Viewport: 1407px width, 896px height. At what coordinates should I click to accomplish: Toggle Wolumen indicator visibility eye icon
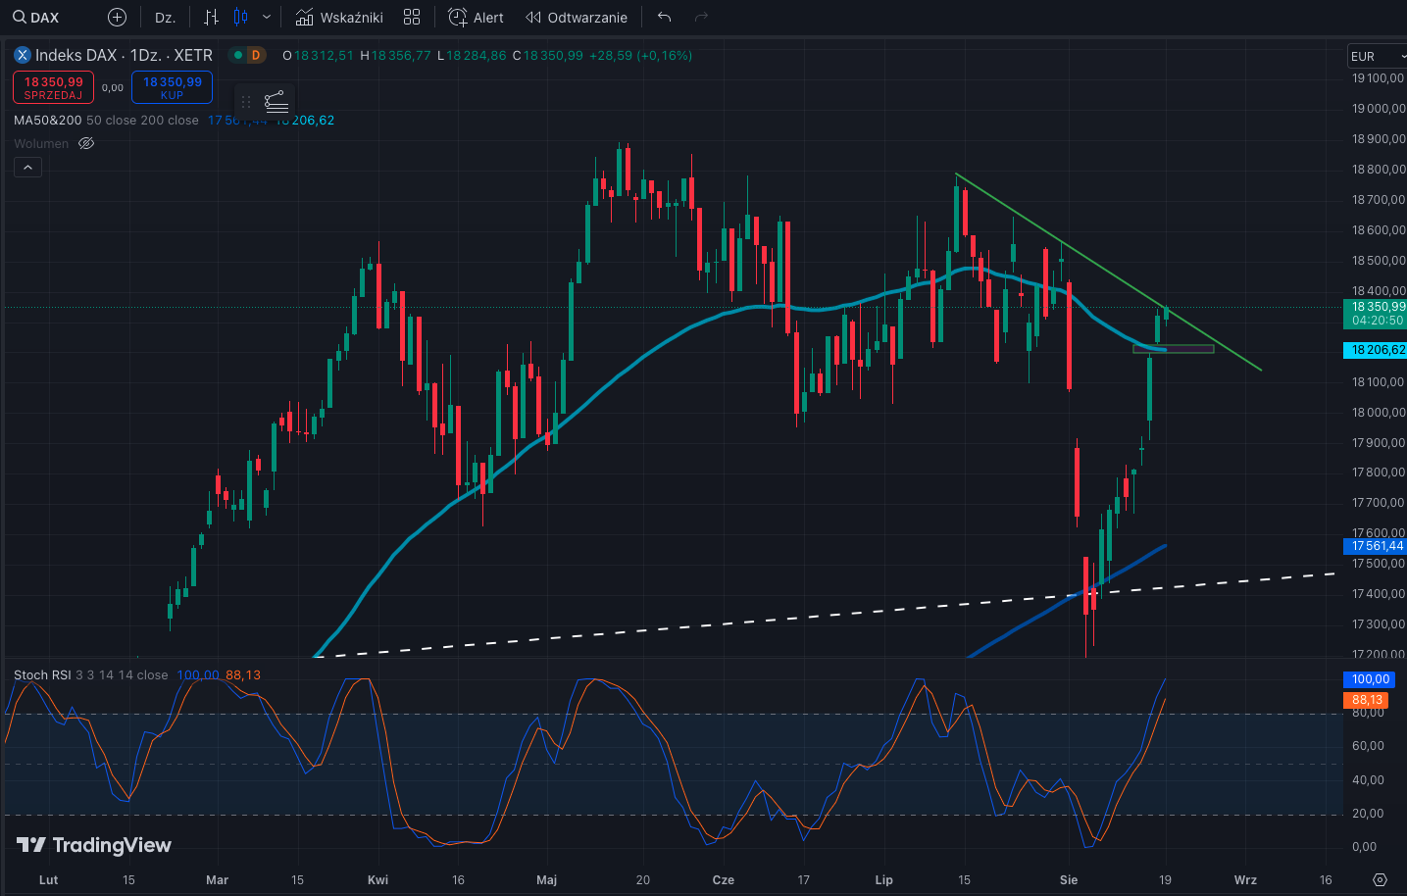tap(86, 143)
